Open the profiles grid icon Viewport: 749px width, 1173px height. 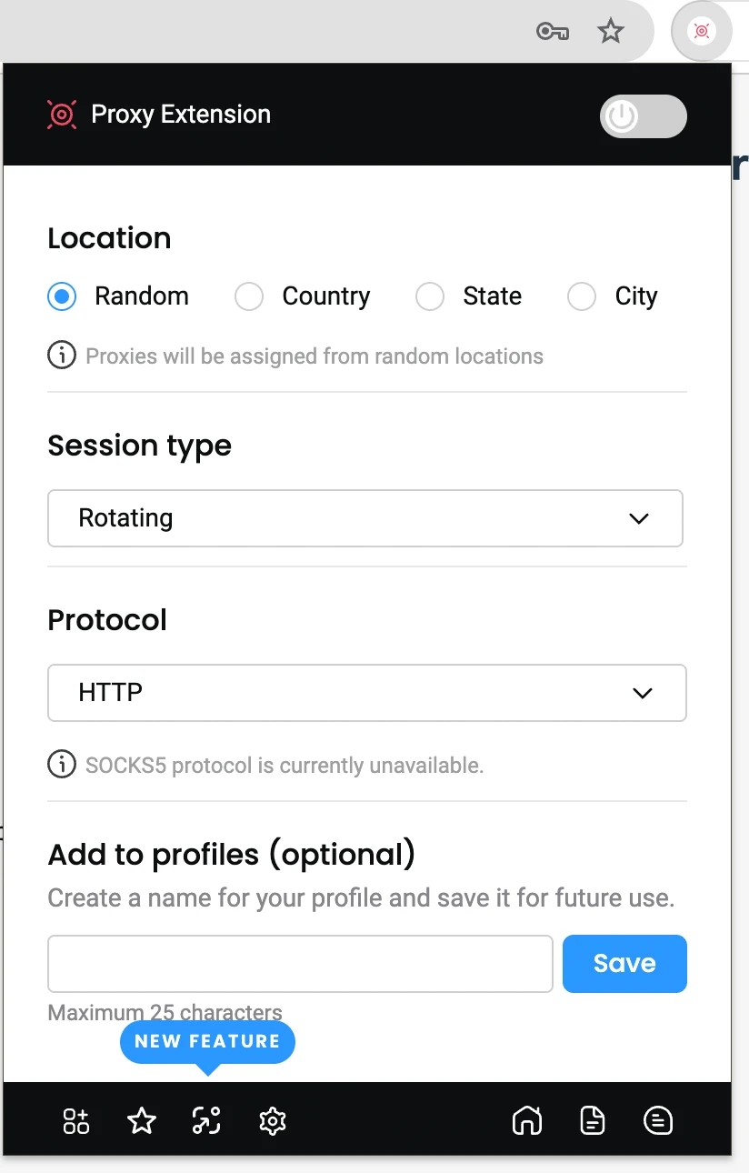[75, 1121]
